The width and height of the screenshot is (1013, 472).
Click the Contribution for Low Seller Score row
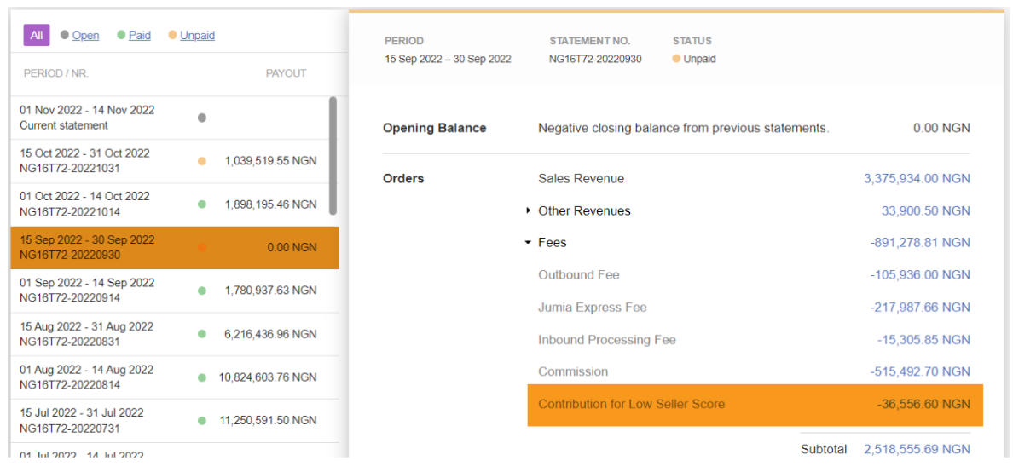tap(755, 404)
